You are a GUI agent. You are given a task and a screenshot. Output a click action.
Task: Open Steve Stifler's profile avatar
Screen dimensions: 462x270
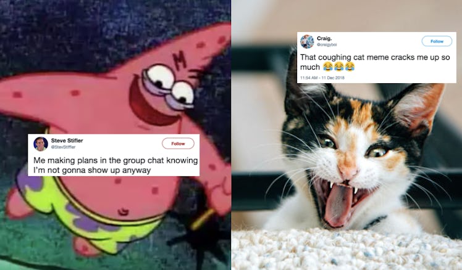pyautogui.click(x=41, y=144)
